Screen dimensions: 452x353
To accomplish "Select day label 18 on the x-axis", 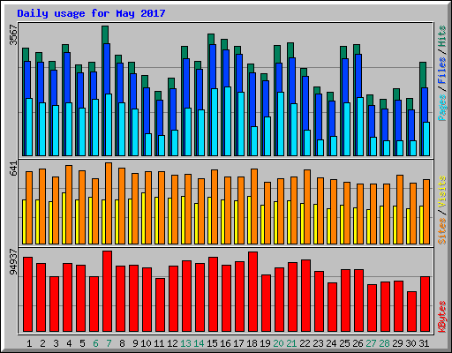I will [252, 343].
